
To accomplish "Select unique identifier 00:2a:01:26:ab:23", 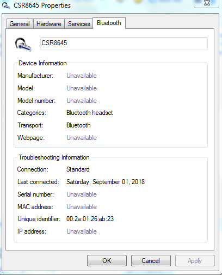I will click(x=90, y=219).
